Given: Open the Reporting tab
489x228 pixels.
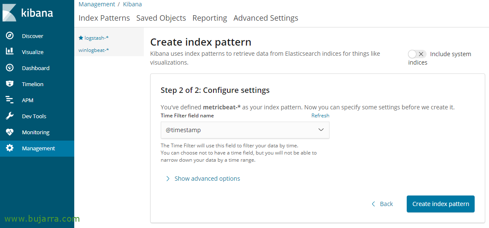Looking at the screenshot, I should [210, 18].
